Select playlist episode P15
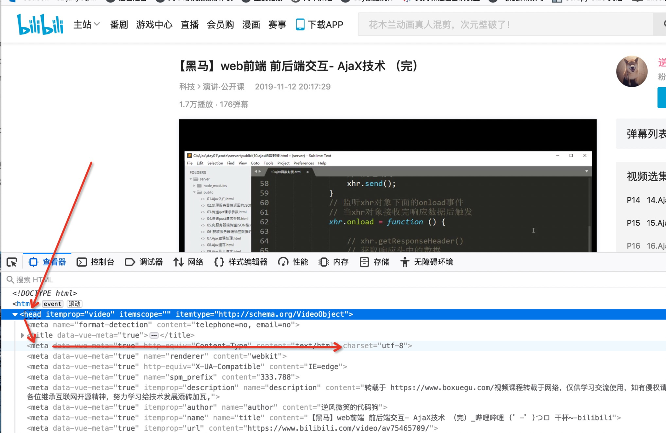This screenshot has height=433, width=666. 646,223
